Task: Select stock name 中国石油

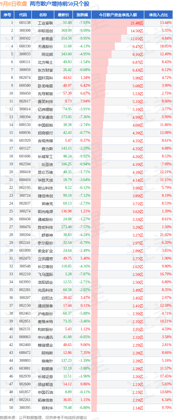Action: [x=45, y=392]
